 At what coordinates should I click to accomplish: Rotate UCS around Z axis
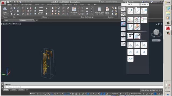point(144,45)
